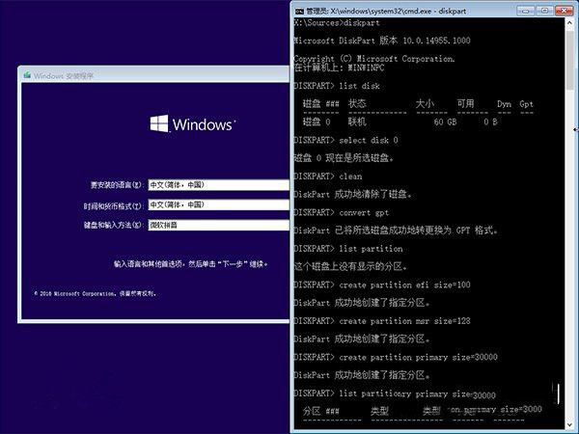
Task: Minimize the diskpart command window
Action: point(525,11)
